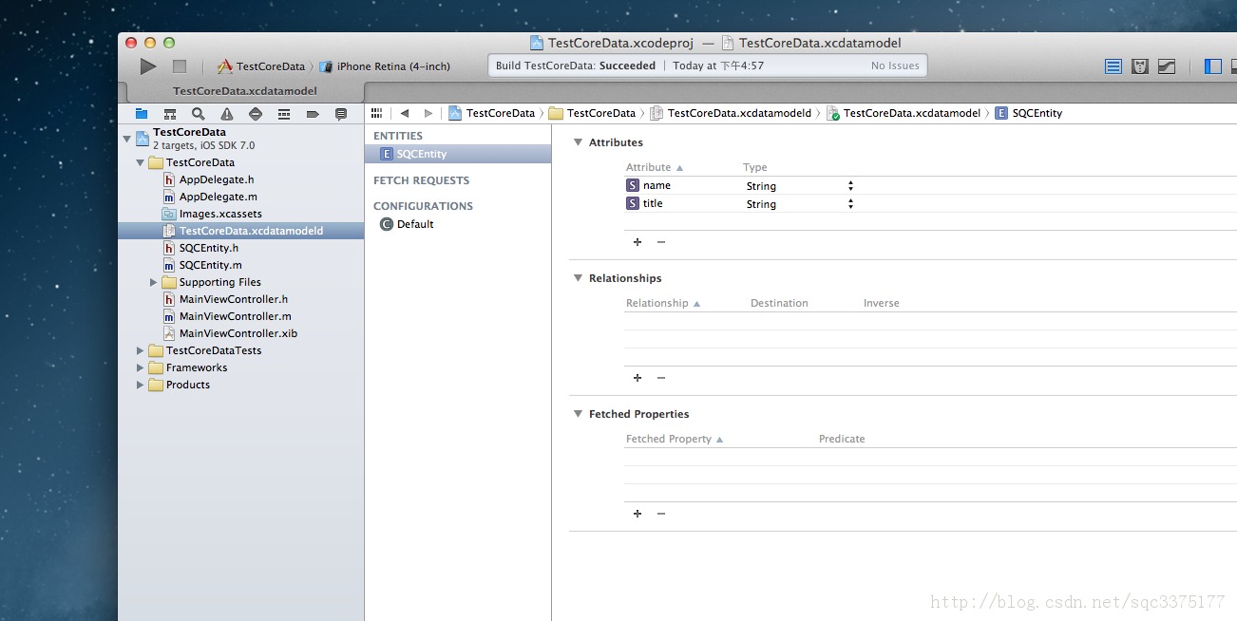The height and width of the screenshot is (621, 1237).
Task: Expand the TestCoreDataTests folder
Action: coord(141,350)
